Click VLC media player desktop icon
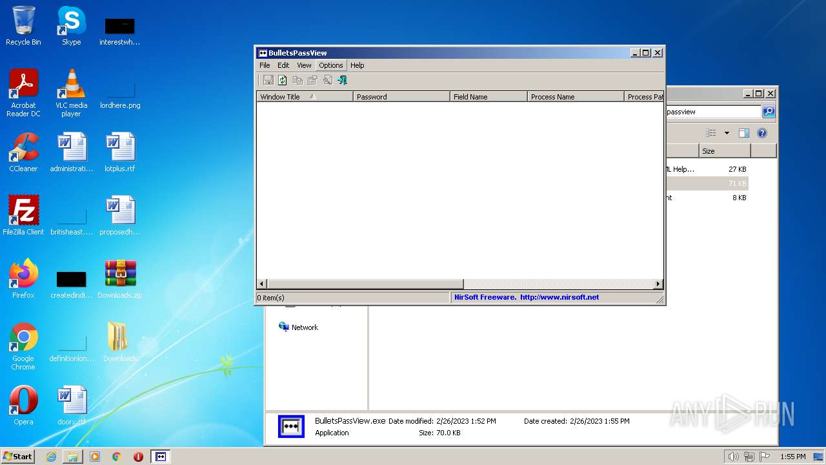Screen dimensions: 826x465 [71, 93]
